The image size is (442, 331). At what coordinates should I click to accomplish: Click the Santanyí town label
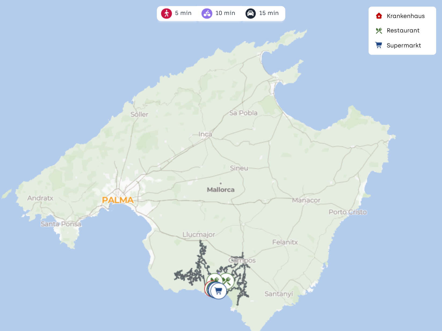click(x=278, y=294)
